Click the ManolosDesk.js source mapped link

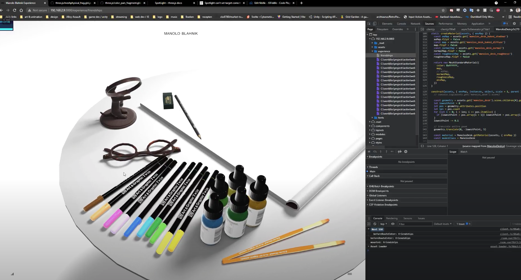[496, 146]
